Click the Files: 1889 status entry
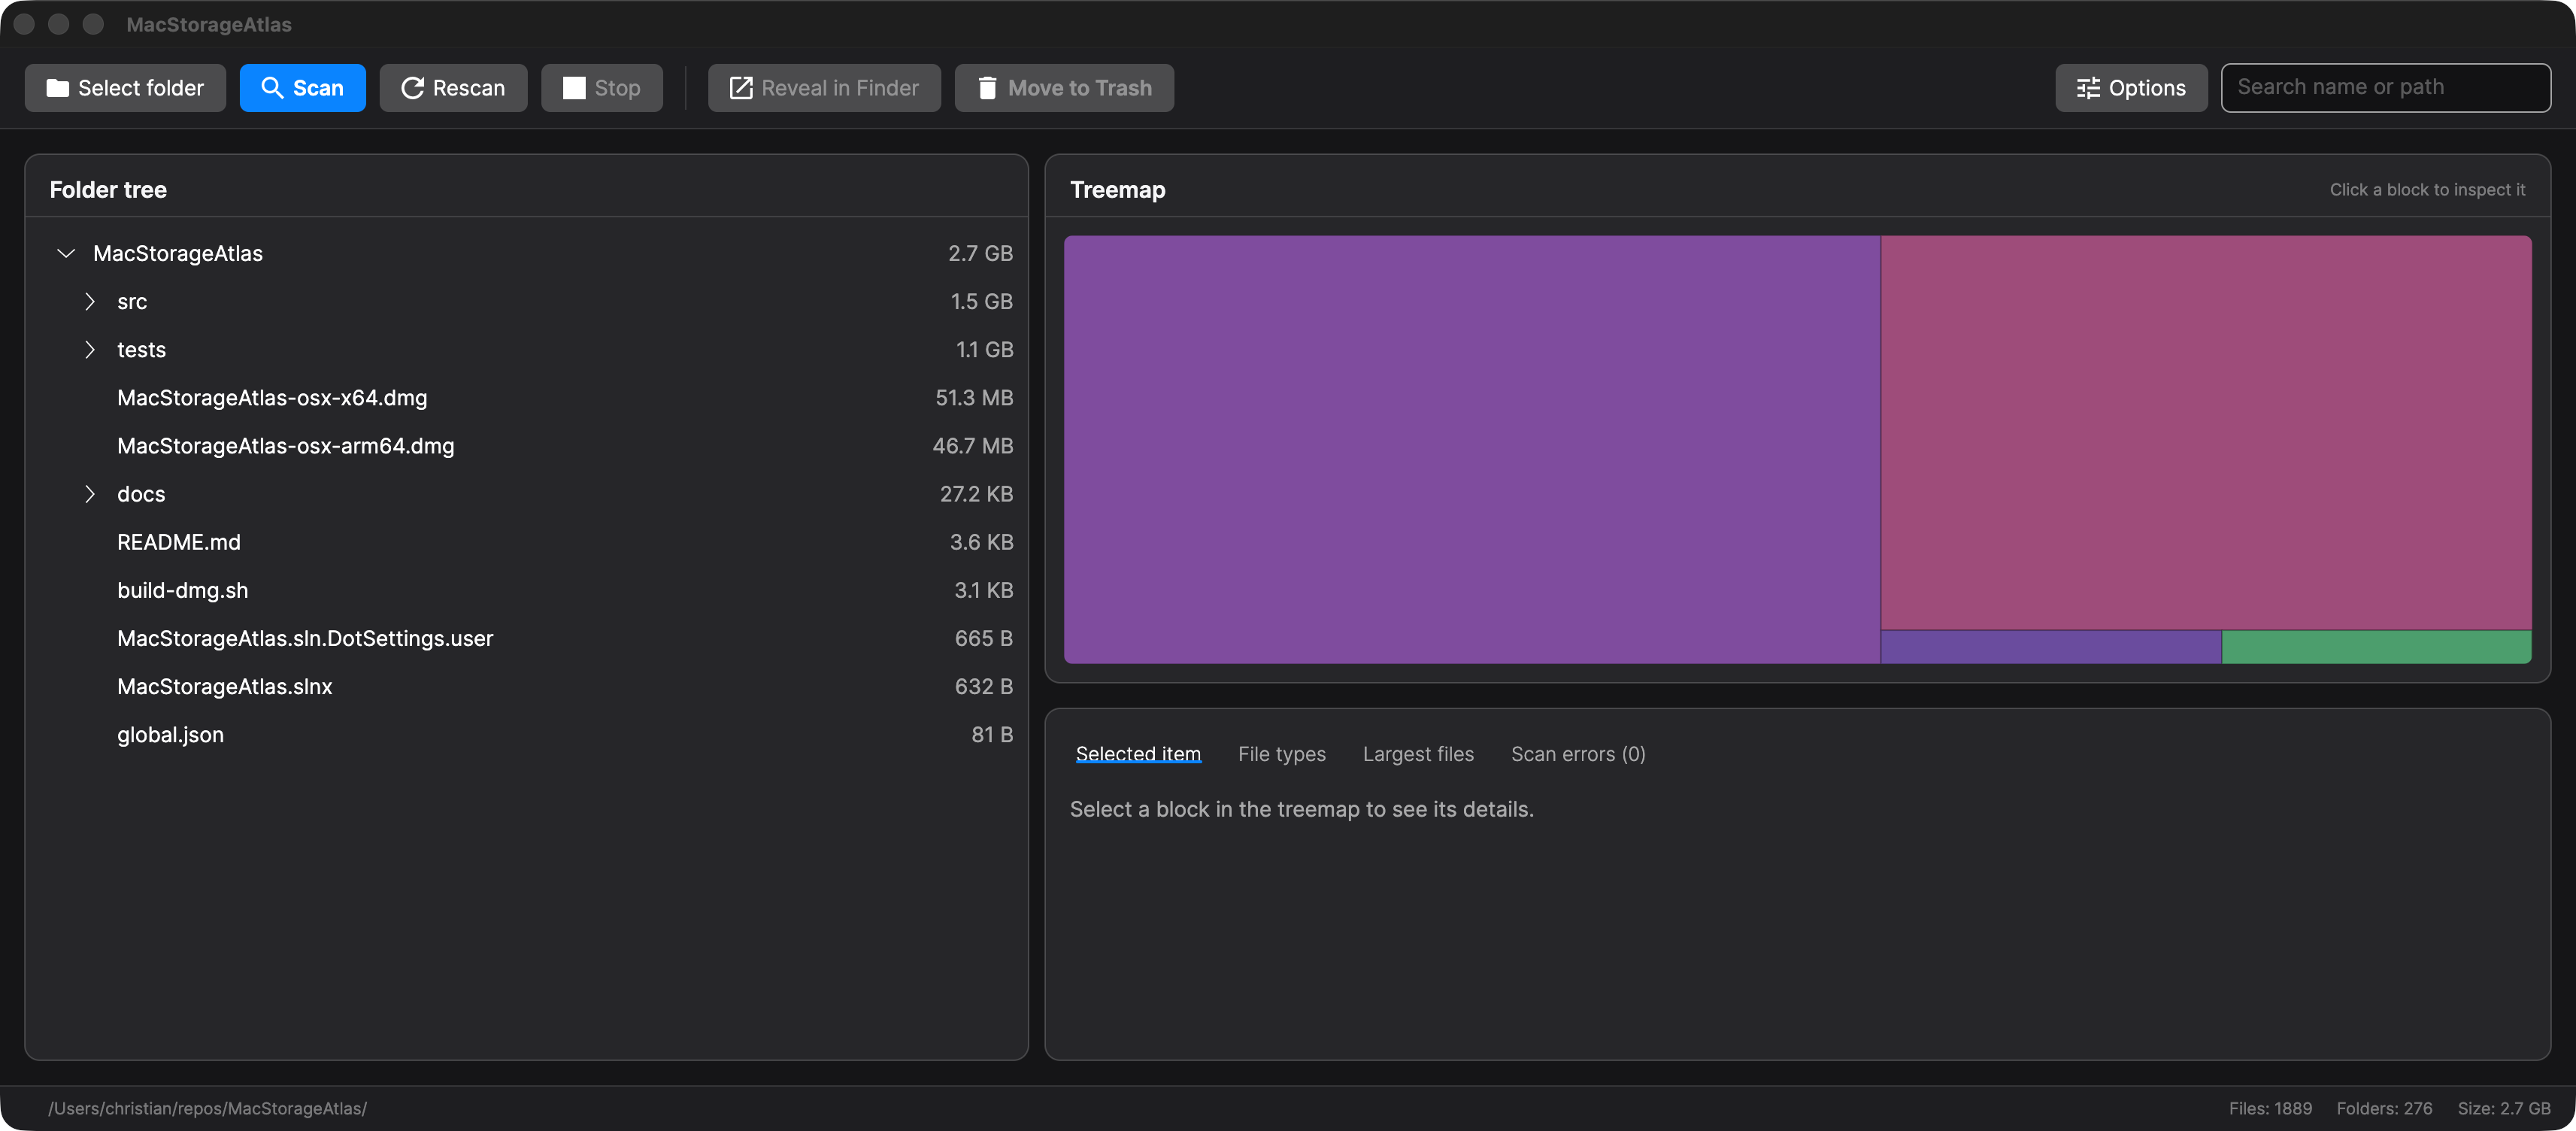2576x1131 pixels. (2270, 1108)
